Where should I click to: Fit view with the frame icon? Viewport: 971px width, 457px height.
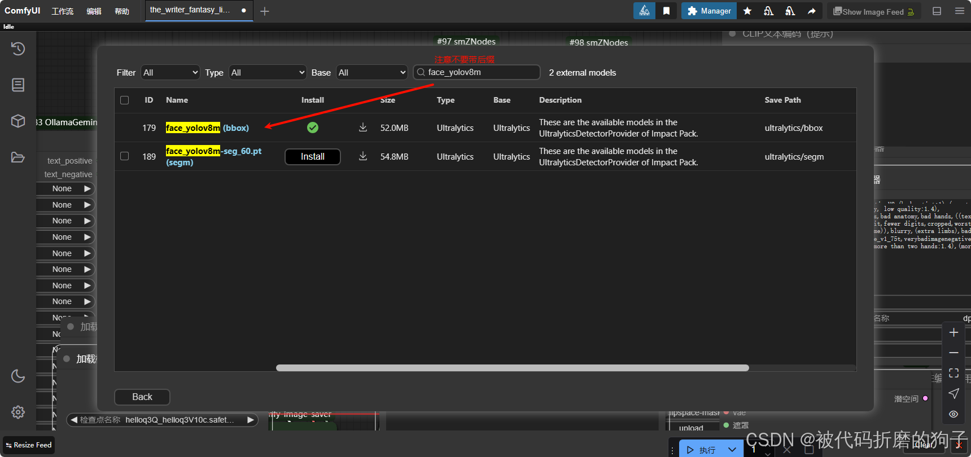953,373
